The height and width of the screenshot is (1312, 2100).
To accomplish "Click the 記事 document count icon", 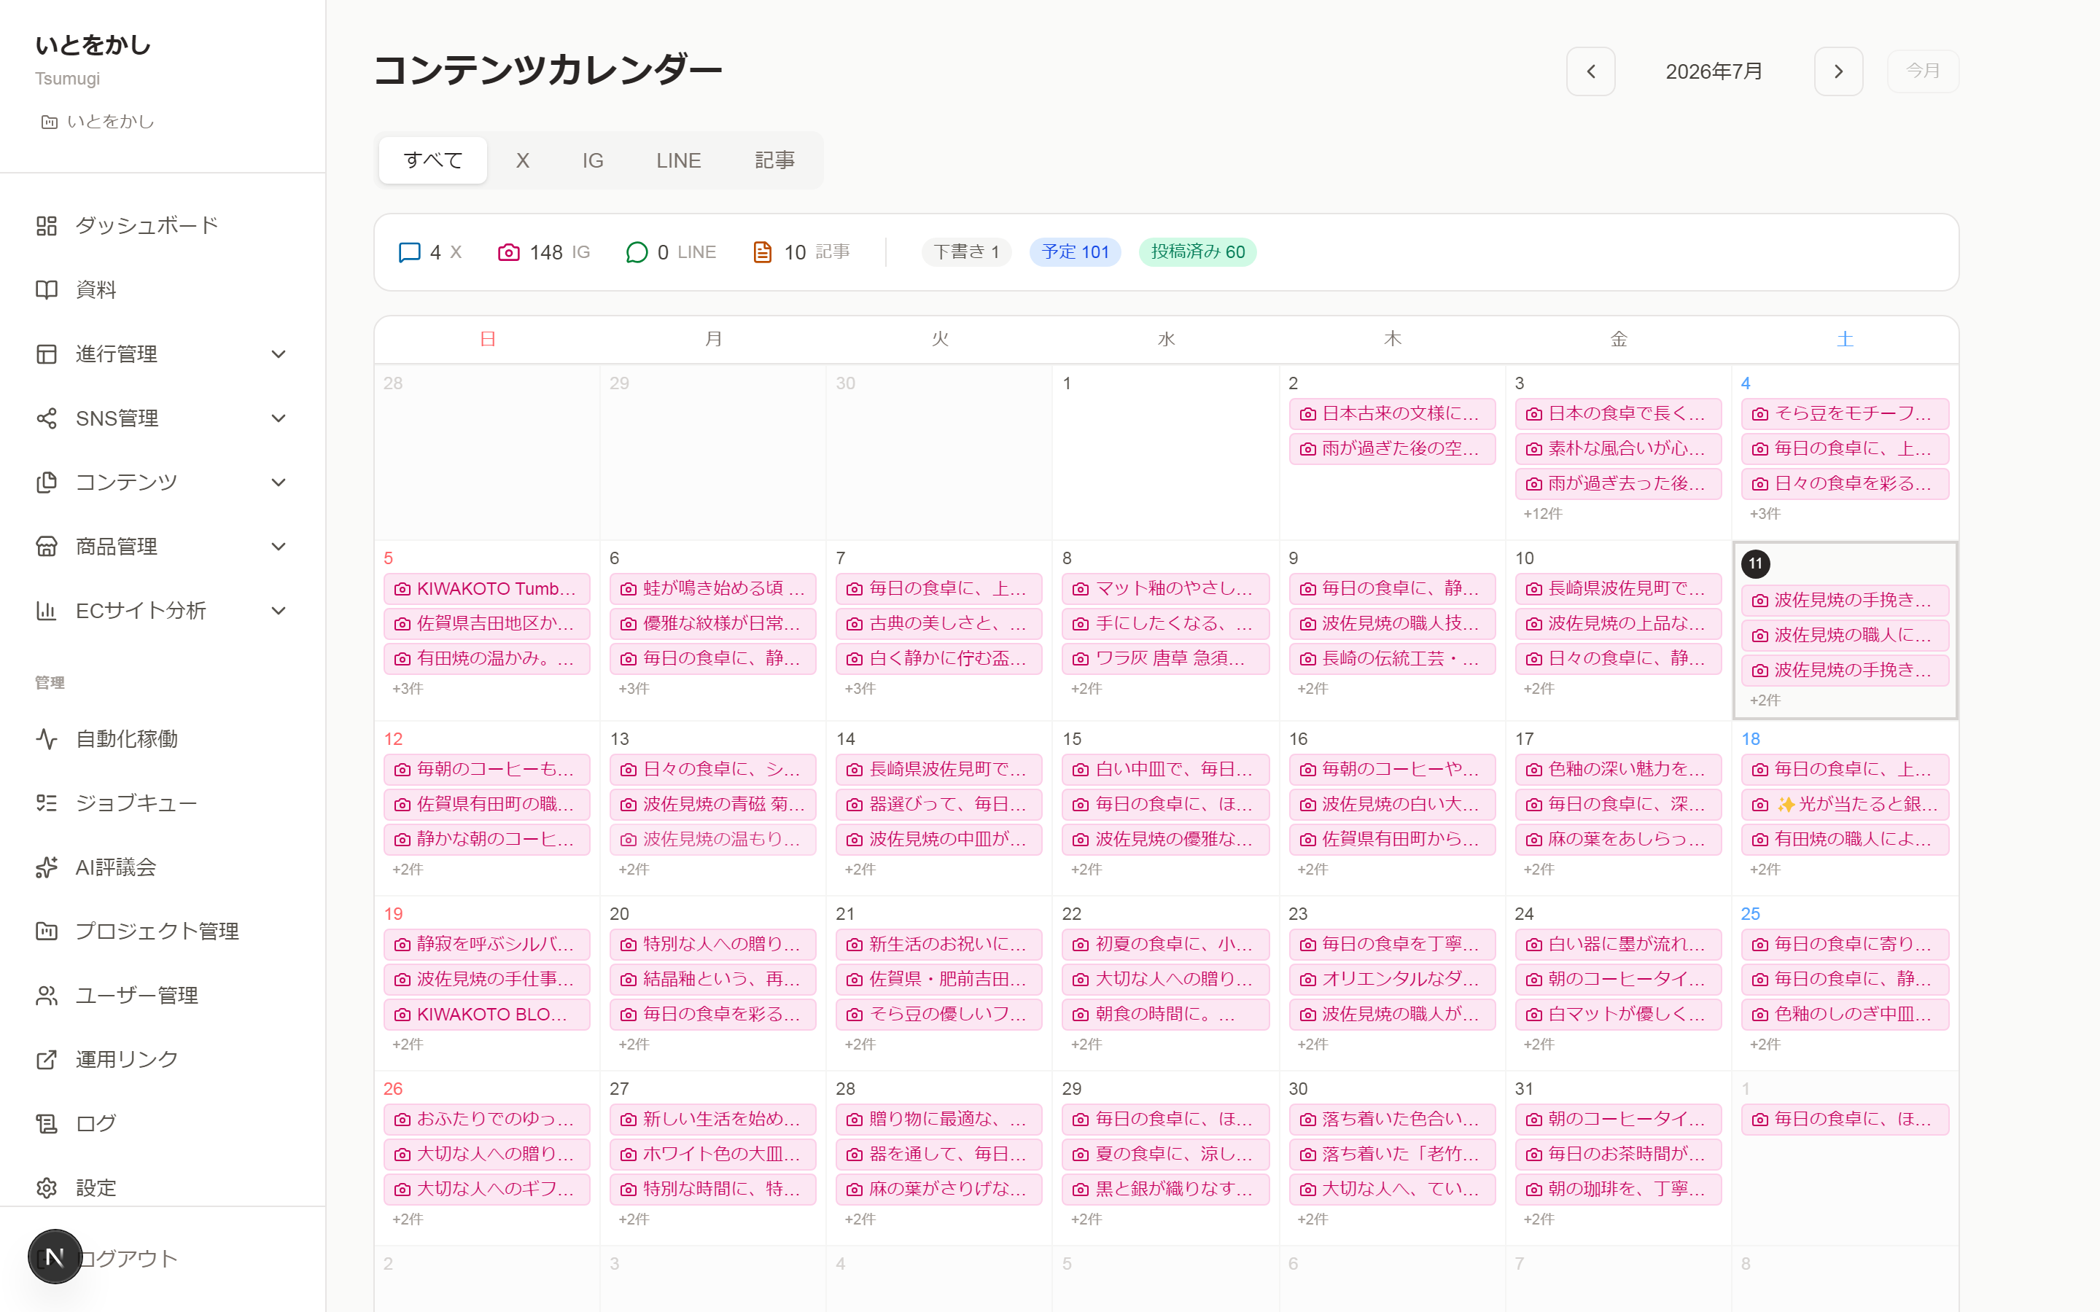I will [763, 252].
